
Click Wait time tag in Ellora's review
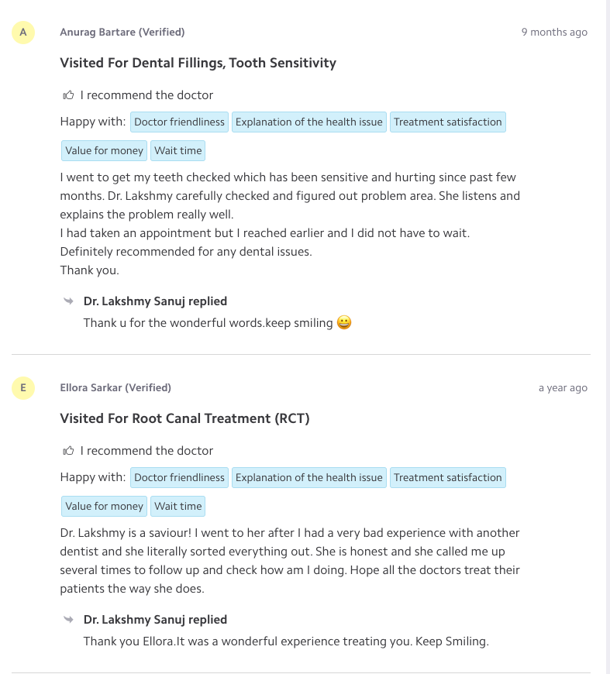[177, 506]
